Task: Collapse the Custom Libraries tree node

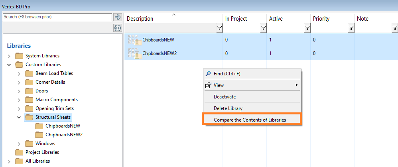Action: [9, 65]
